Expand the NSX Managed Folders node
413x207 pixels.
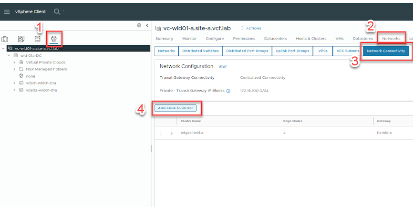click(14, 69)
